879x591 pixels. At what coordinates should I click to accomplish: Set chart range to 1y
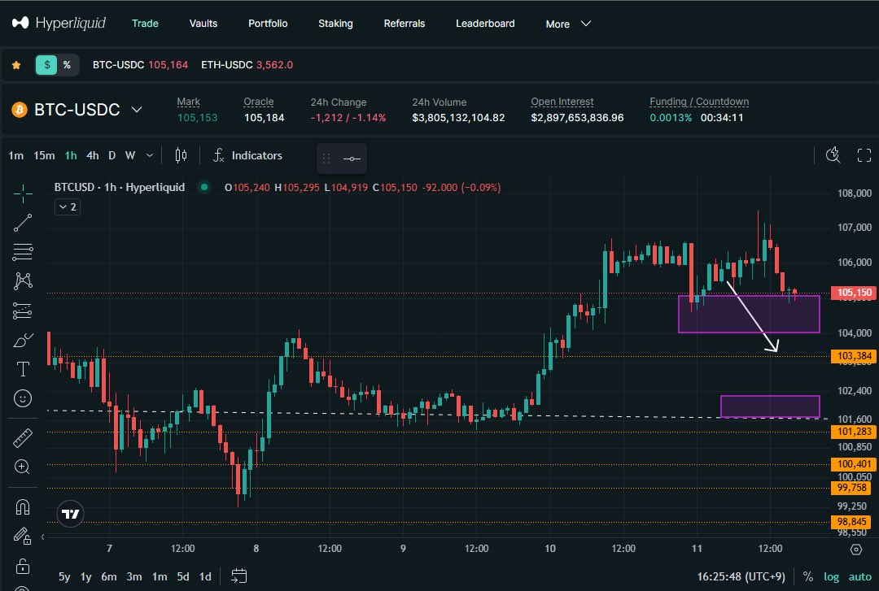(x=85, y=576)
